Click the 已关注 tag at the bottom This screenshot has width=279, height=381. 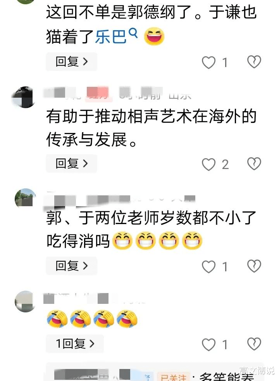pyautogui.click(x=174, y=377)
